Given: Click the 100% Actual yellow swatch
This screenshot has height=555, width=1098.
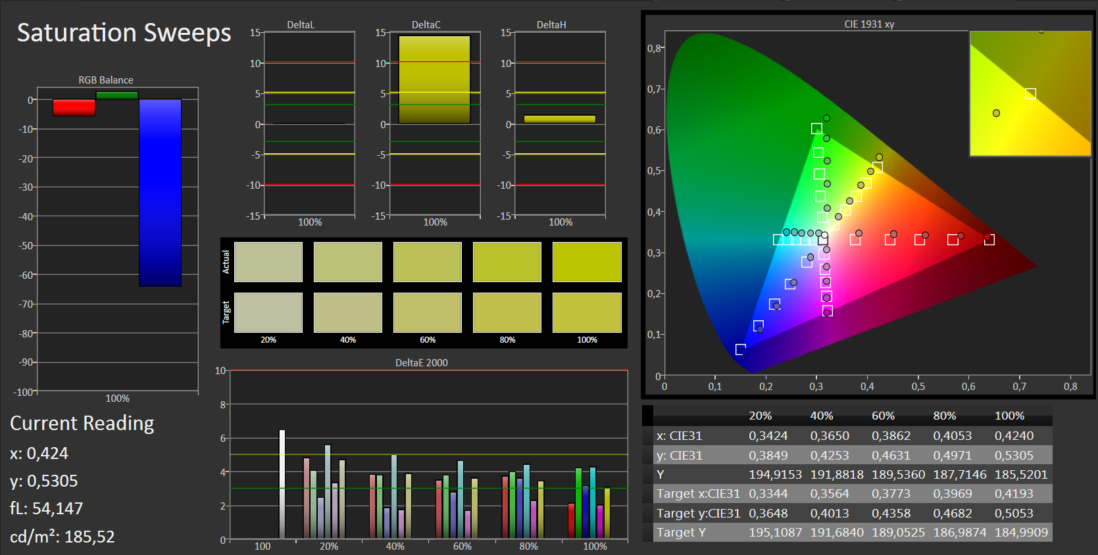Looking at the screenshot, I should tap(587, 262).
